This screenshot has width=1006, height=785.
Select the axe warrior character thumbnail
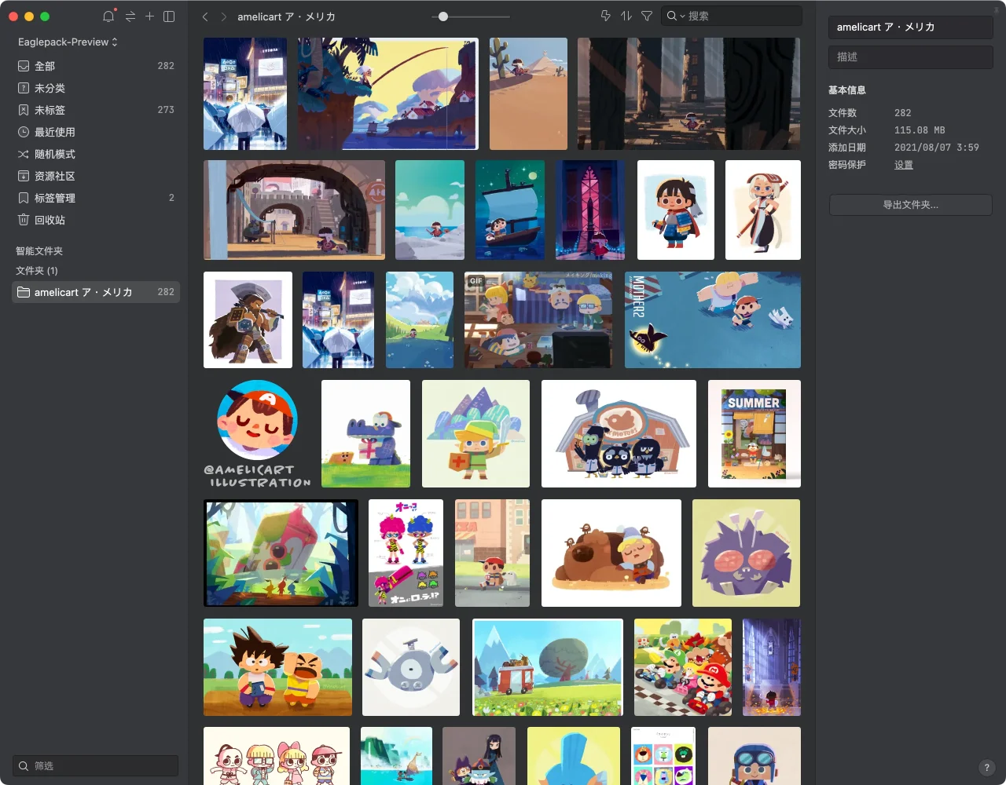248,319
